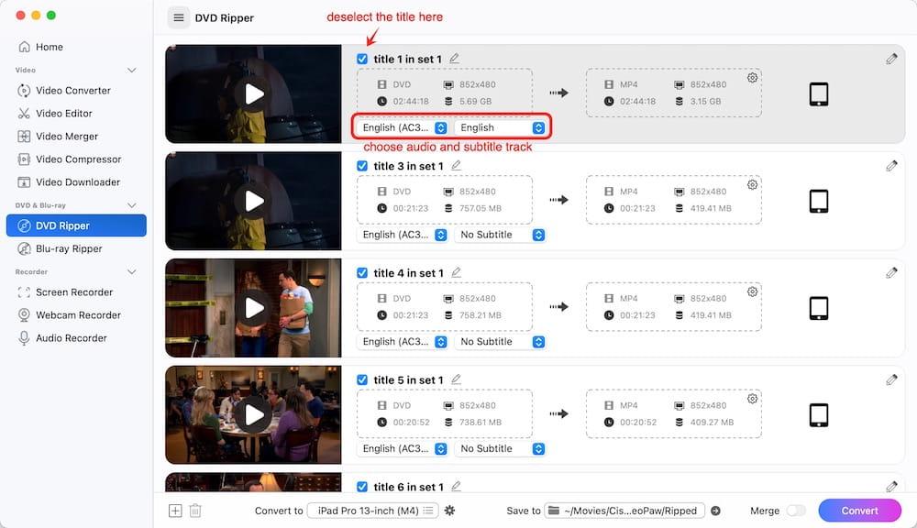Image resolution: width=917 pixels, height=528 pixels.
Task: Click the iPad device icon for title 4
Action: (819, 308)
